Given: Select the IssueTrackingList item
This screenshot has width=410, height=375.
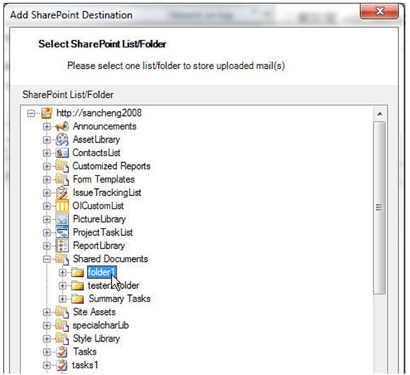Looking at the screenshot, I should point(107,193).
